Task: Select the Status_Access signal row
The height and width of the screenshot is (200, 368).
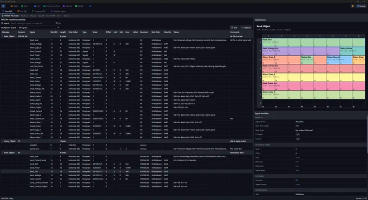Action: pos(126,92)
